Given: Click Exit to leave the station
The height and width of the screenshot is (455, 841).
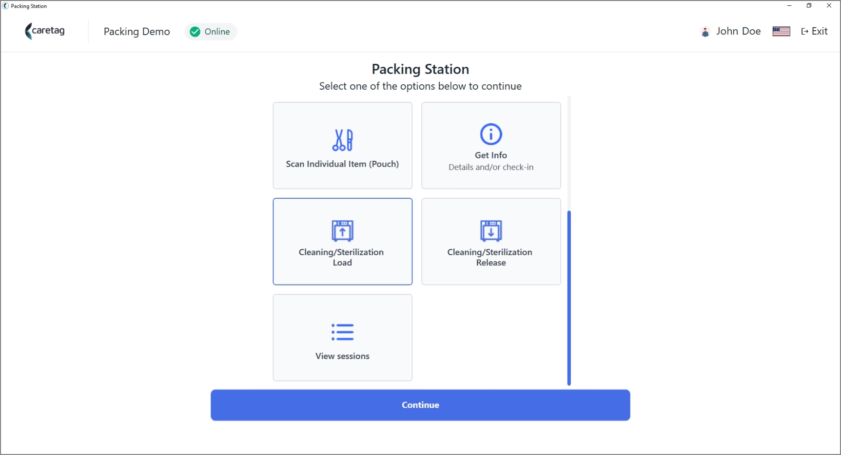Looking at the screenshot, I should click(814, 31).
